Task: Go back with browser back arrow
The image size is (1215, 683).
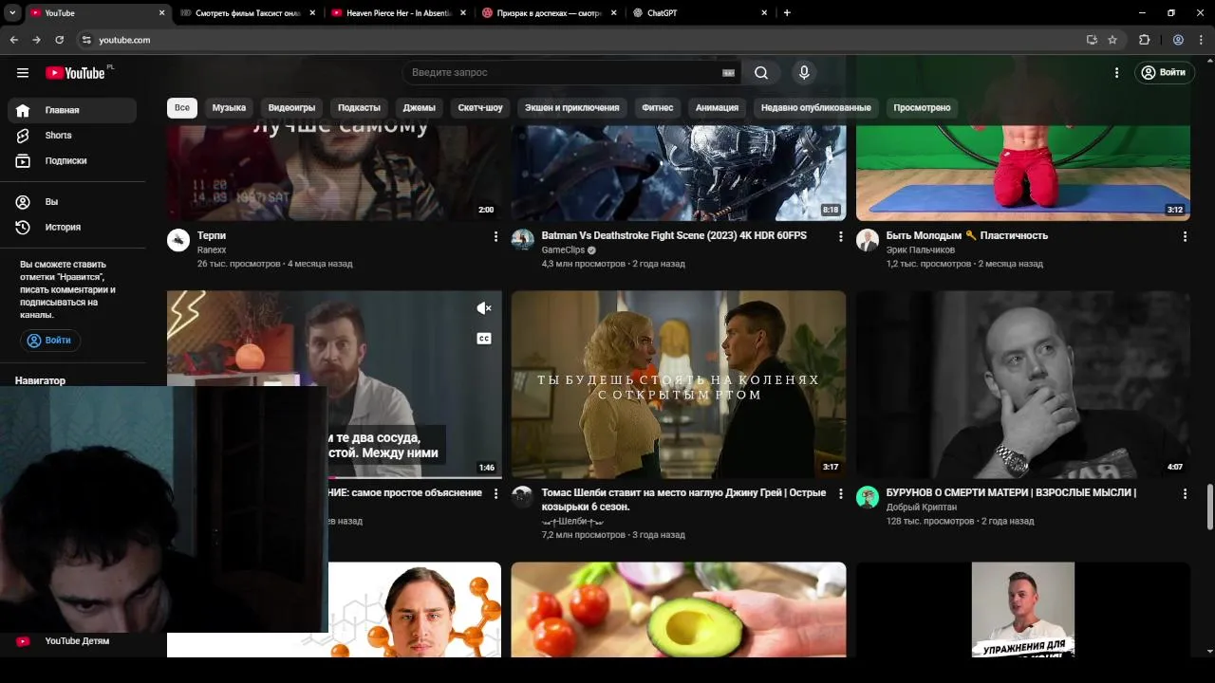Action: [14, 40]
